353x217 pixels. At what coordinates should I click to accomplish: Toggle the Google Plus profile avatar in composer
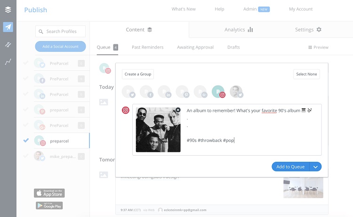[201, 92]
